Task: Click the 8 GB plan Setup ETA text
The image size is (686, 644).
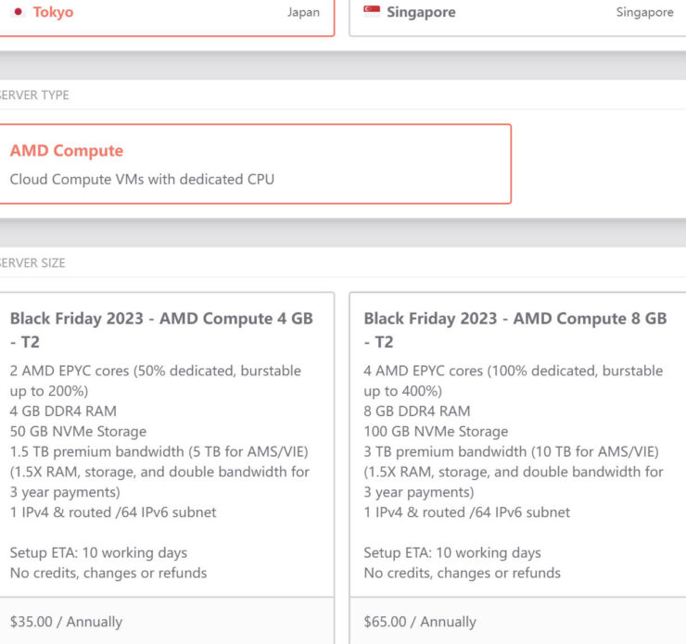Action: (452, 552)
